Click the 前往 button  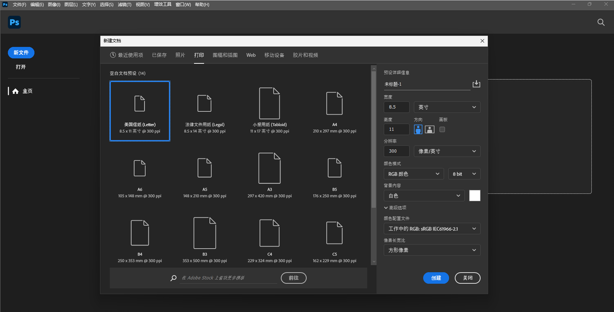pyautogui.click(x=294, y=278)
